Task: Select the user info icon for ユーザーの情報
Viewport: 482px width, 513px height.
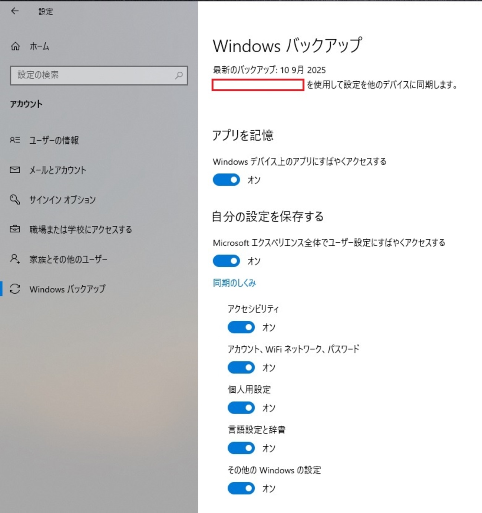Action: (15, 140)
